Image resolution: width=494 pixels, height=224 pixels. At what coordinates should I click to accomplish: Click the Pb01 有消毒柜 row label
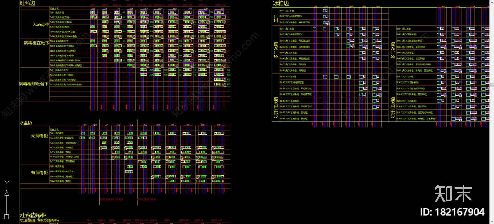57,166
